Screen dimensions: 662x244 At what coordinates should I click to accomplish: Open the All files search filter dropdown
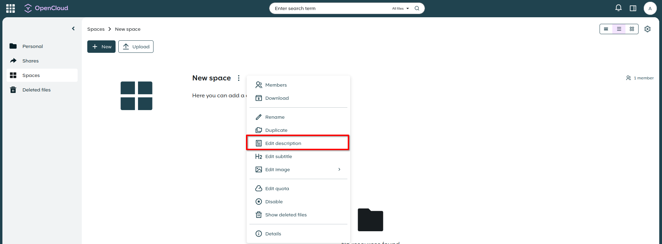(400, 8)
